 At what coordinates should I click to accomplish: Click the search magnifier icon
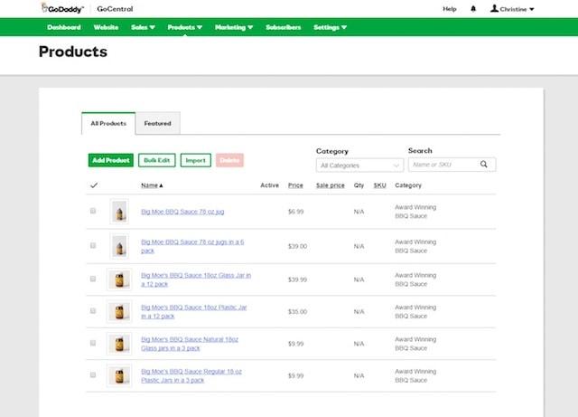(484, 165)
